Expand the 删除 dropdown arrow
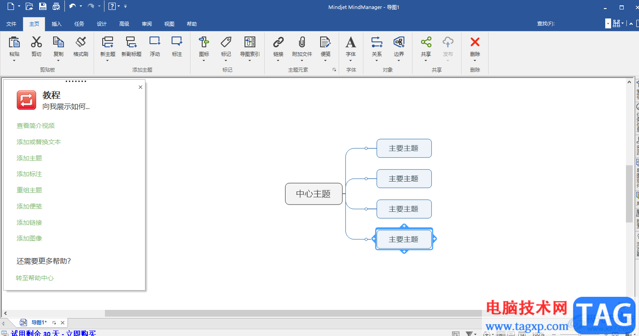The image size is (639, 336). click(x=475, y=61)
